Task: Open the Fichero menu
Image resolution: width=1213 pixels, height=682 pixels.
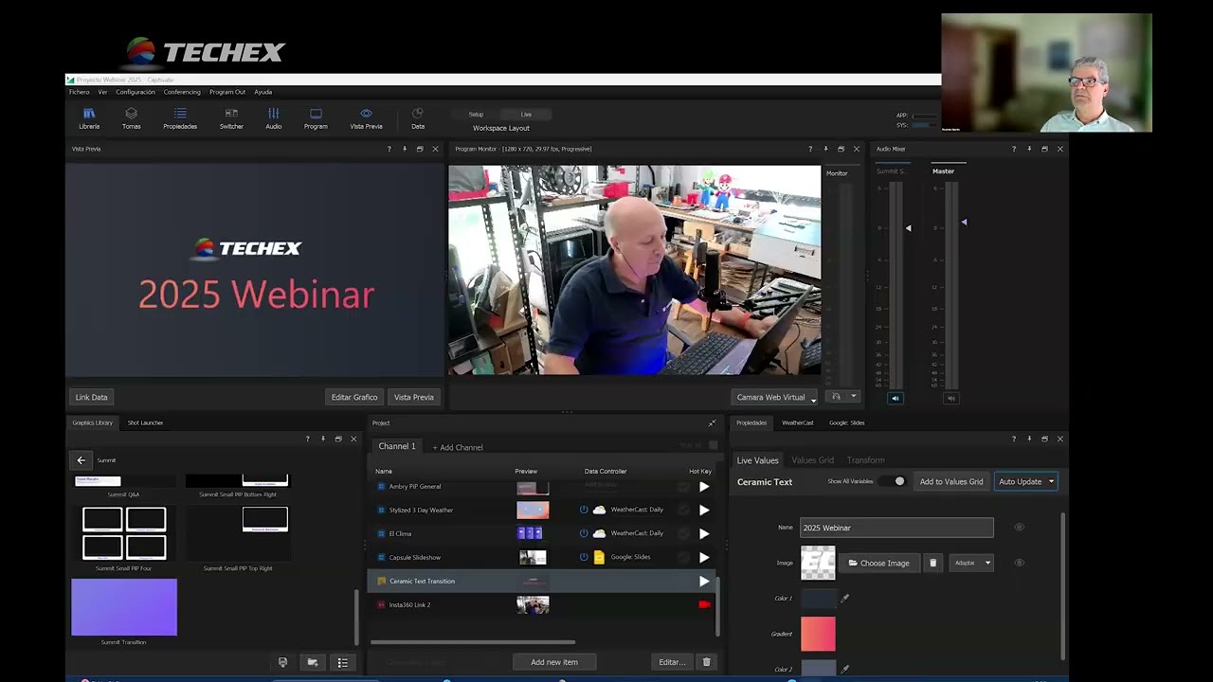Action: [79, 92]
